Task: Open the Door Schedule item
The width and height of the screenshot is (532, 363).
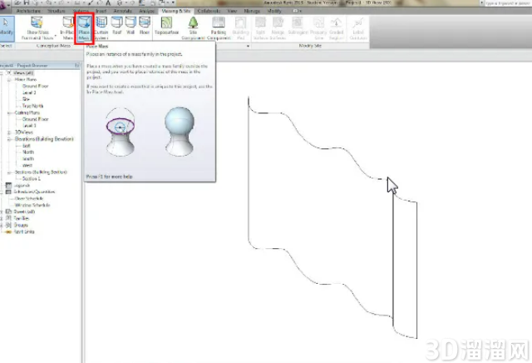Action: point(29,198)
